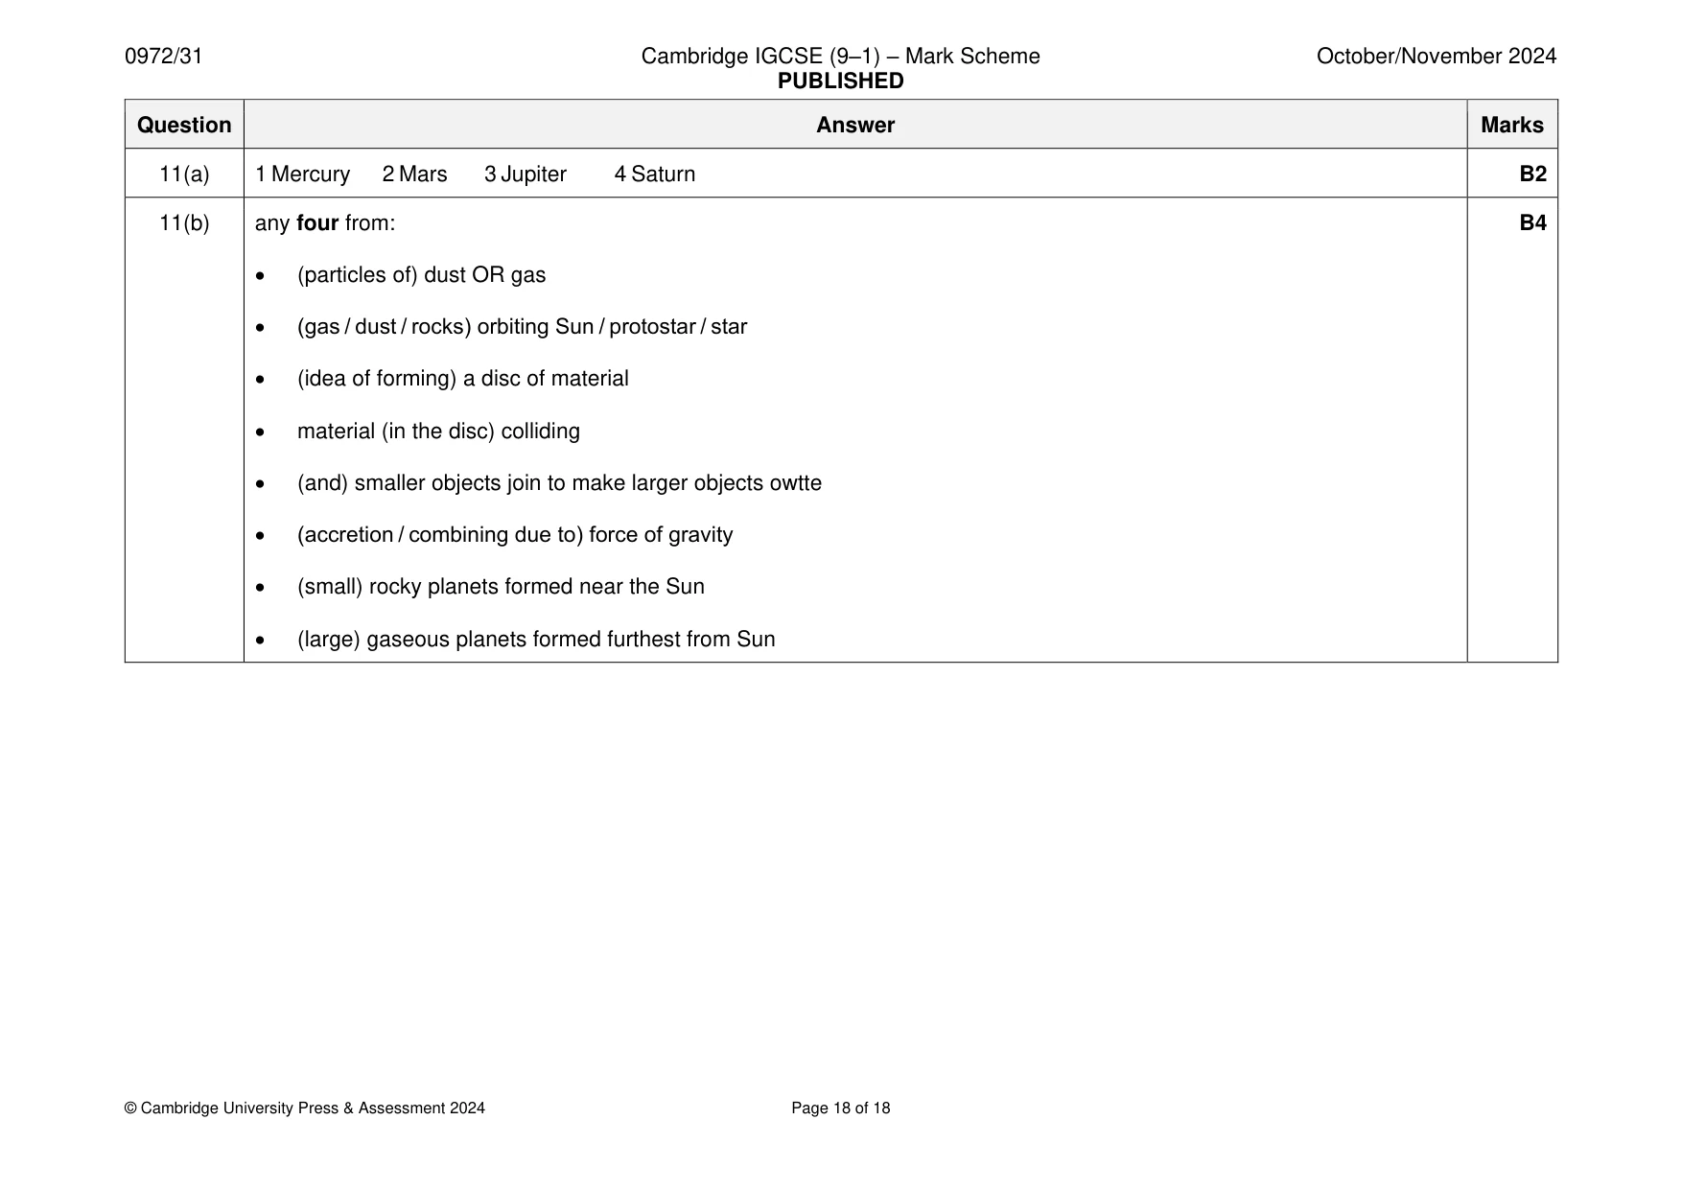Click the 'PUBLISHED' heading
1682x1190 pixels.
tap(840, 81)
